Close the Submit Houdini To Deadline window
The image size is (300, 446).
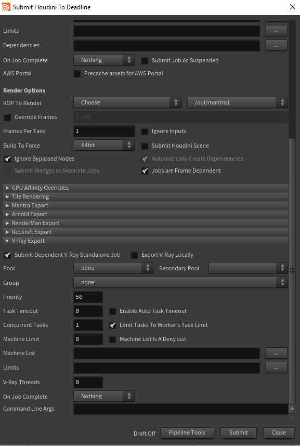(293, 7)
